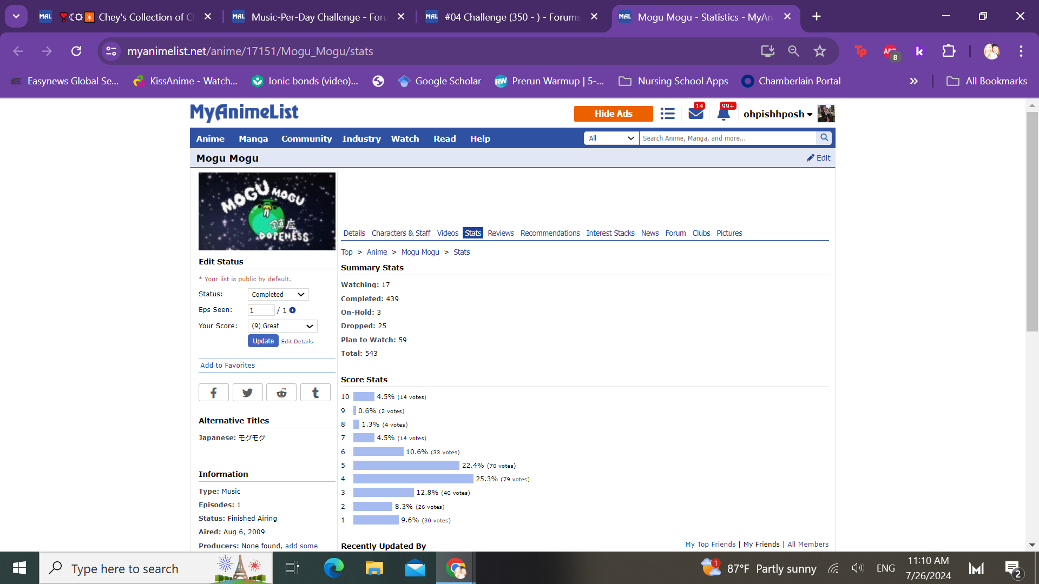1039x584 pixels.
Task: Open the Status Completed dropdown
Action: point(278,295)
